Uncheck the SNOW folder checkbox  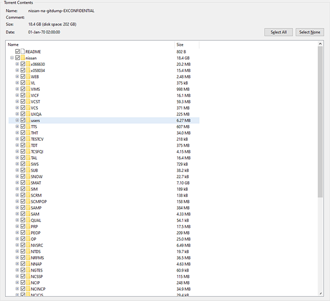click(23, 176)
